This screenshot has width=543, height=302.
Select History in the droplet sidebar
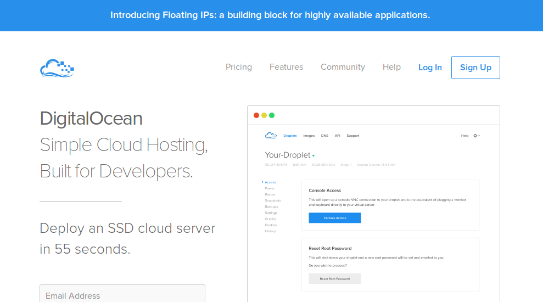pyautogui.click(x=270, y=231)
